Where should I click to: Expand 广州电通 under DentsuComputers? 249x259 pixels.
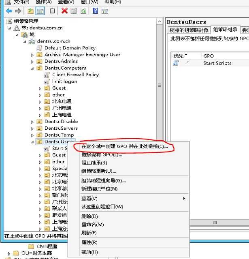tap(40, 109)
